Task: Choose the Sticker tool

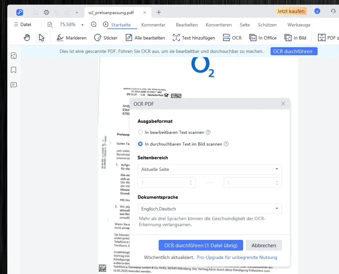Action: click(x=106, y=38)
